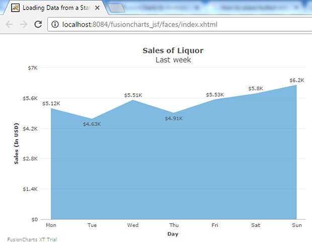This screenshot has height=246, width=312.
Task: Select the Loading Data from a Stat tab
Action: coord(56,8)
